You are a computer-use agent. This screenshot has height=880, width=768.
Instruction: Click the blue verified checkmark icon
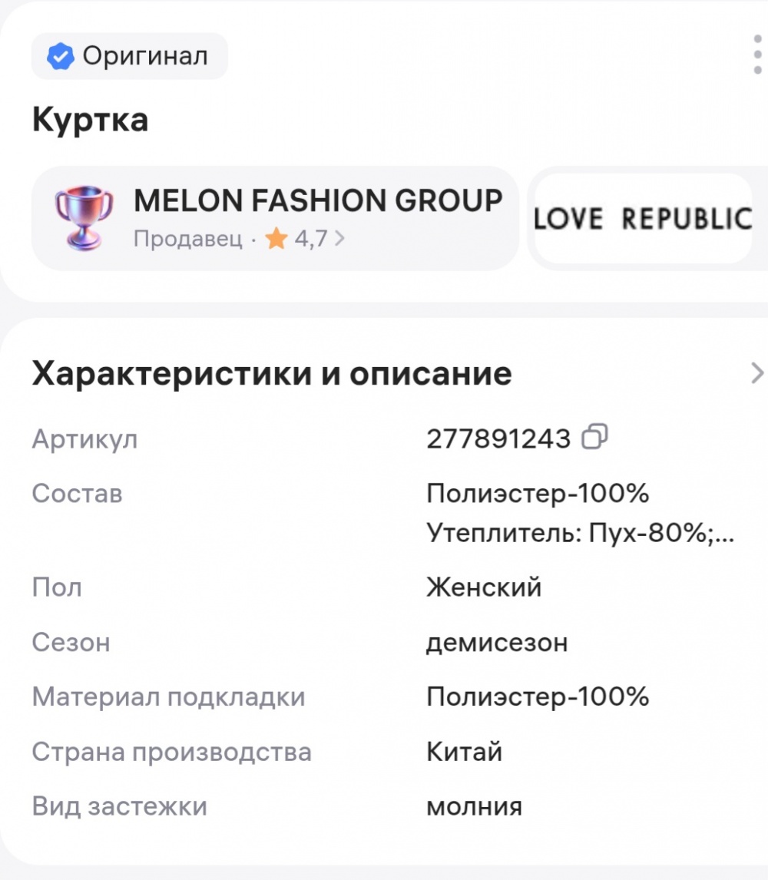(61, 56)
